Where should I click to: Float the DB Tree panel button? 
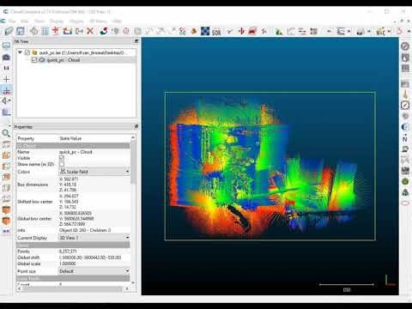click(x=136, y=41)
